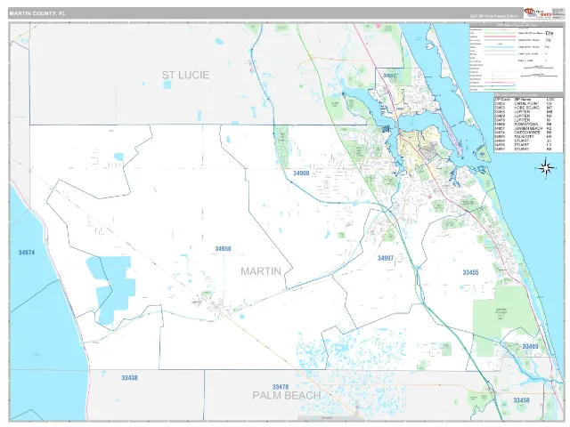570x427 pixels.
Task: Click the "ZIP Code Classic Edition" subtitle
Action: pos(494,16)
